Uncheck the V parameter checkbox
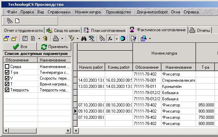 (x=7, y=78)
